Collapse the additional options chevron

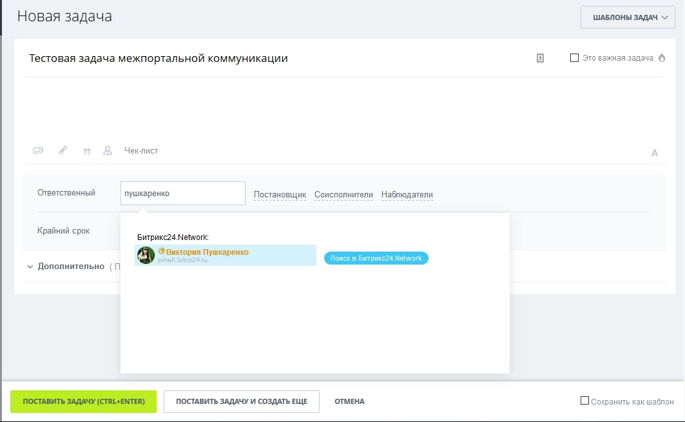(x=30, y=266)
